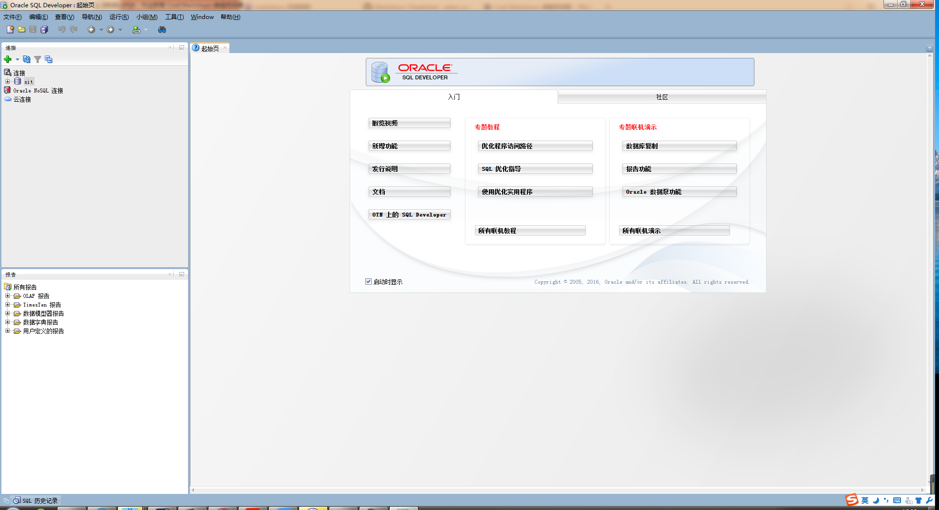Click the shirt skin icon in IME bar
Viewport: 939px width, 510px height.
click(x=919, y=500)
